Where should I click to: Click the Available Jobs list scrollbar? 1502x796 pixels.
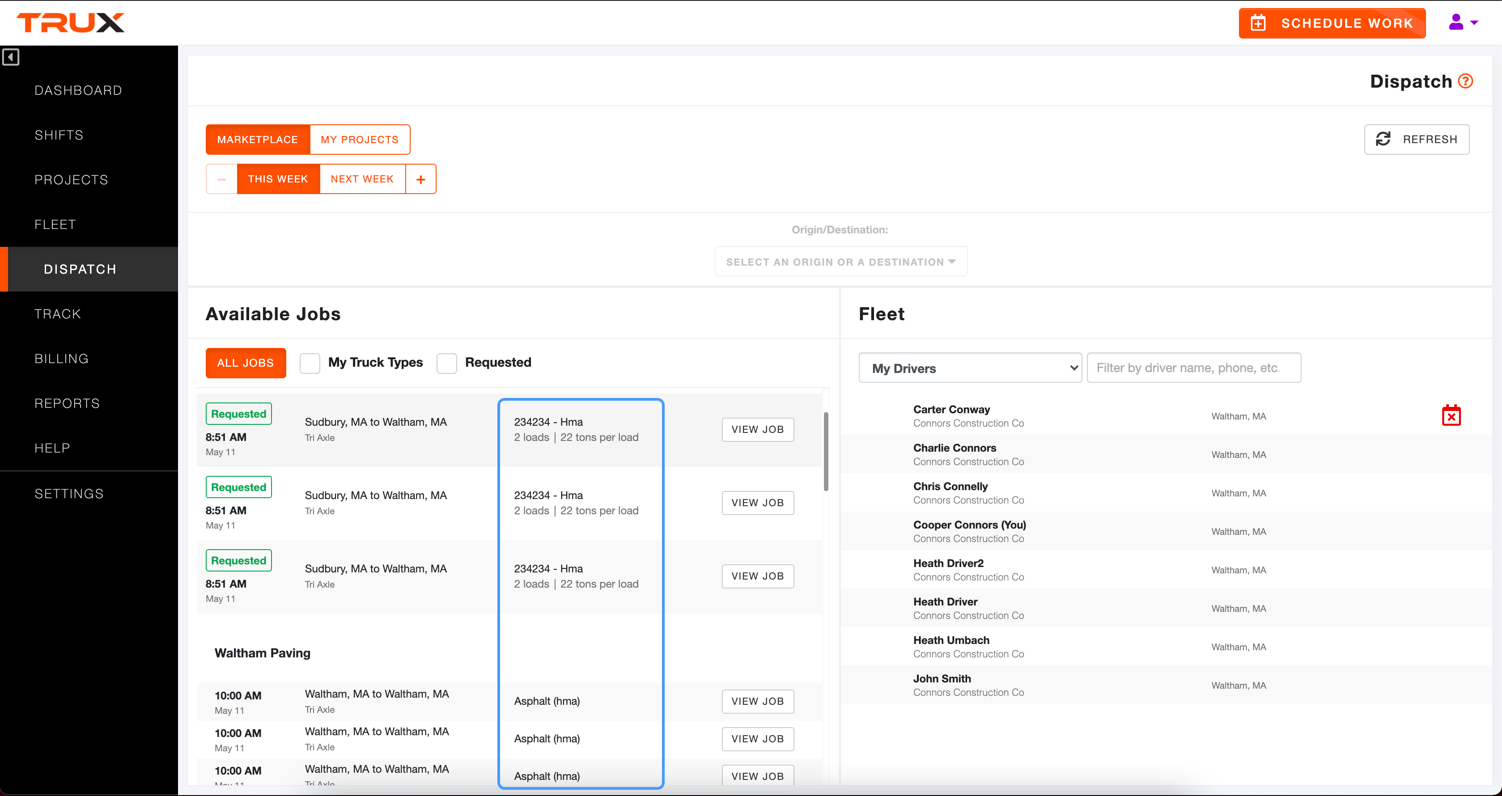(826, 452)
